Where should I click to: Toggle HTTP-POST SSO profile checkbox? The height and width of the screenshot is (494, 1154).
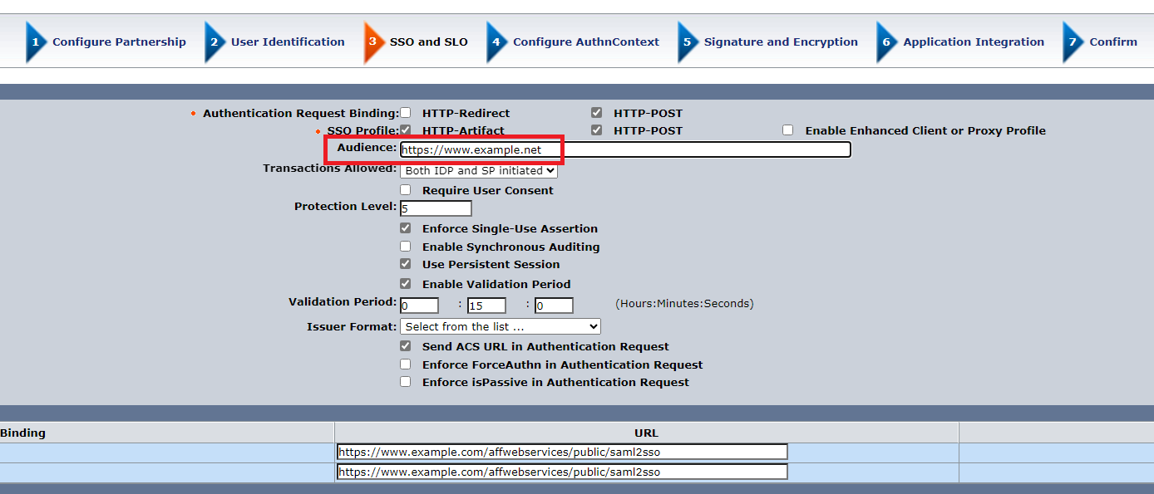click(x=597, y=130)
